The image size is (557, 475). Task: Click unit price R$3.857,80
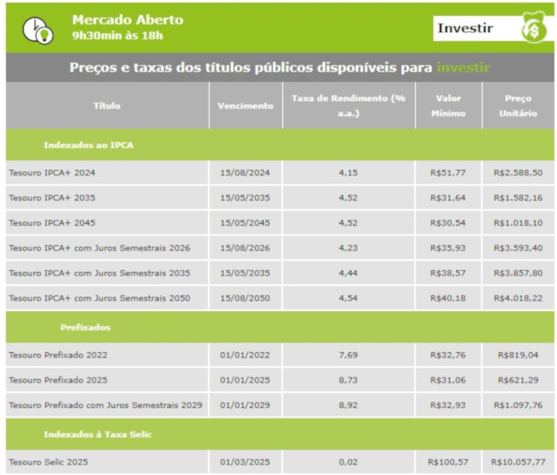[x=519, y=274]
